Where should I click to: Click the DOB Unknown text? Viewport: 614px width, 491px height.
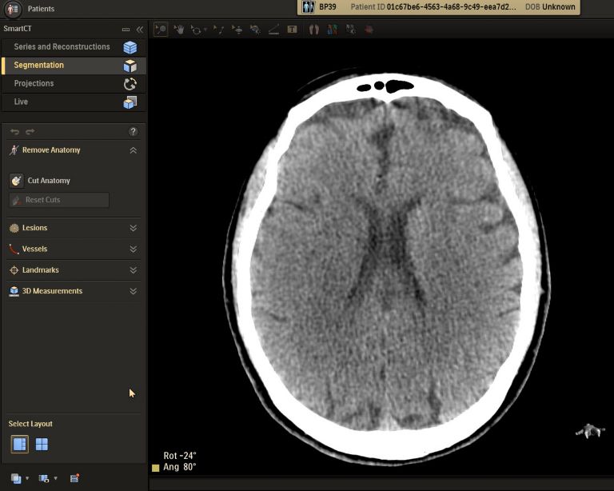(550, 7)
